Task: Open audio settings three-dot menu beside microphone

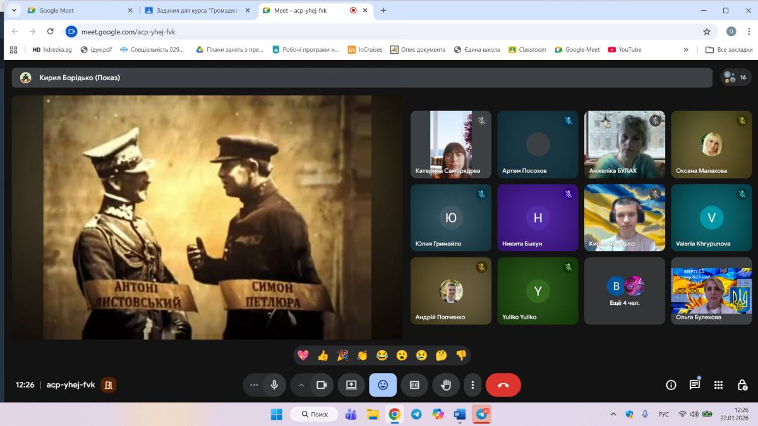Action: click(x=254, y=385)
